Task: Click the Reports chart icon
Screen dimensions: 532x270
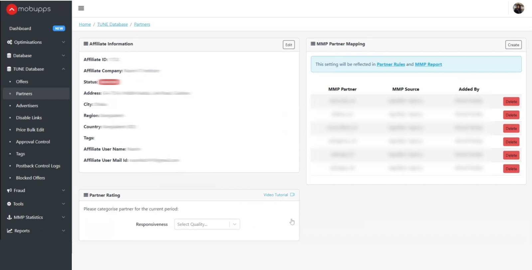Action: [10, 230]
